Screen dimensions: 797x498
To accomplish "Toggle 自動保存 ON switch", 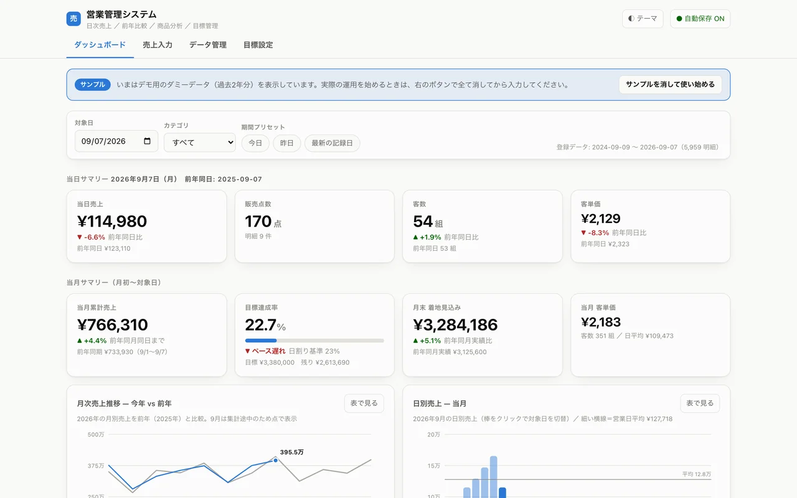I will (x=700, y=19).
